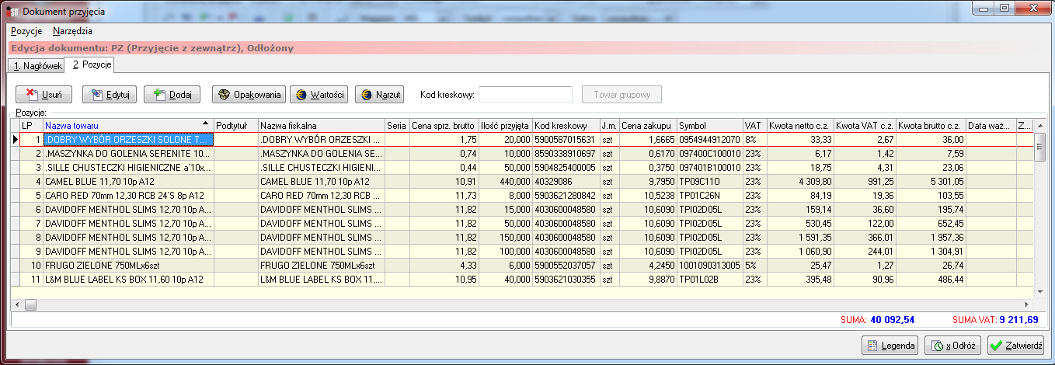Click the Cena zakupu column header
1055x365 pixels.
click(647, 125)
